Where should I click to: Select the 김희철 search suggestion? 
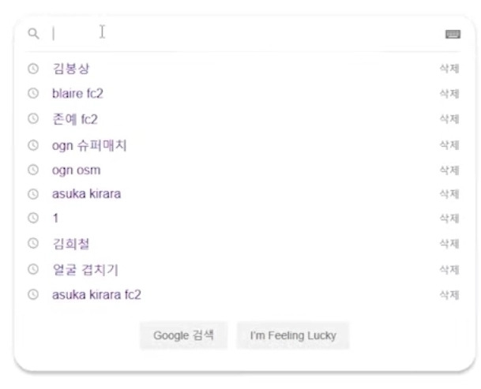pyautogui.click(x=70, y=244)
